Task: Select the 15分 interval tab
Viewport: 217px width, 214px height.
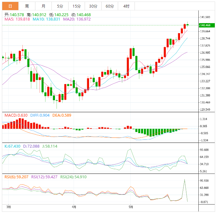Action: 76,6
